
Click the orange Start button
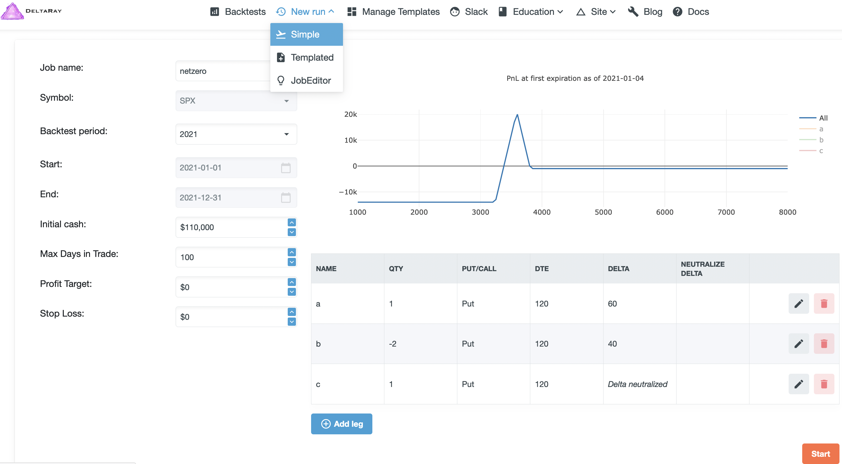[x=820, y=454]
